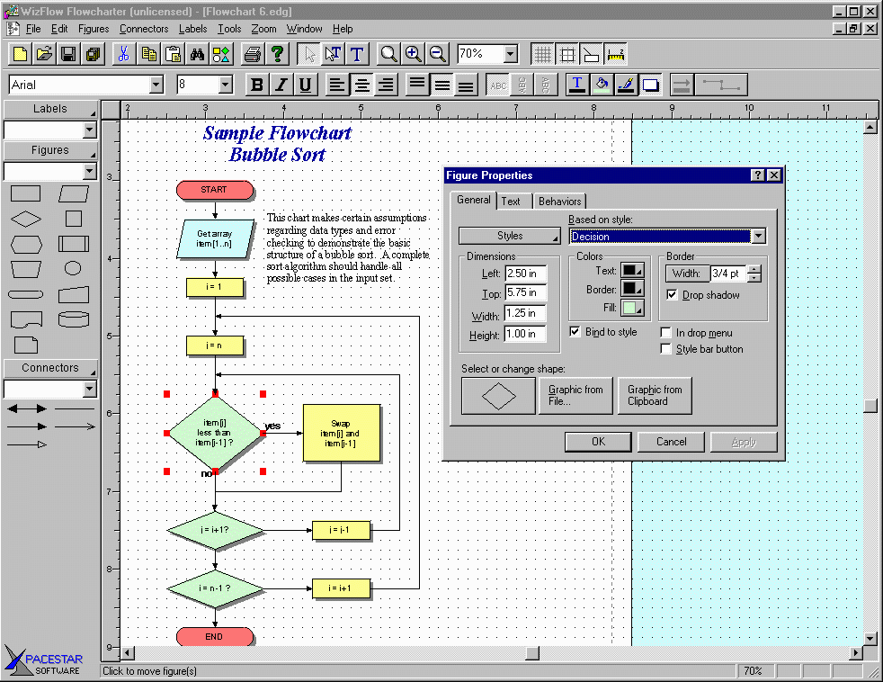Select the large T text tool

357,54
